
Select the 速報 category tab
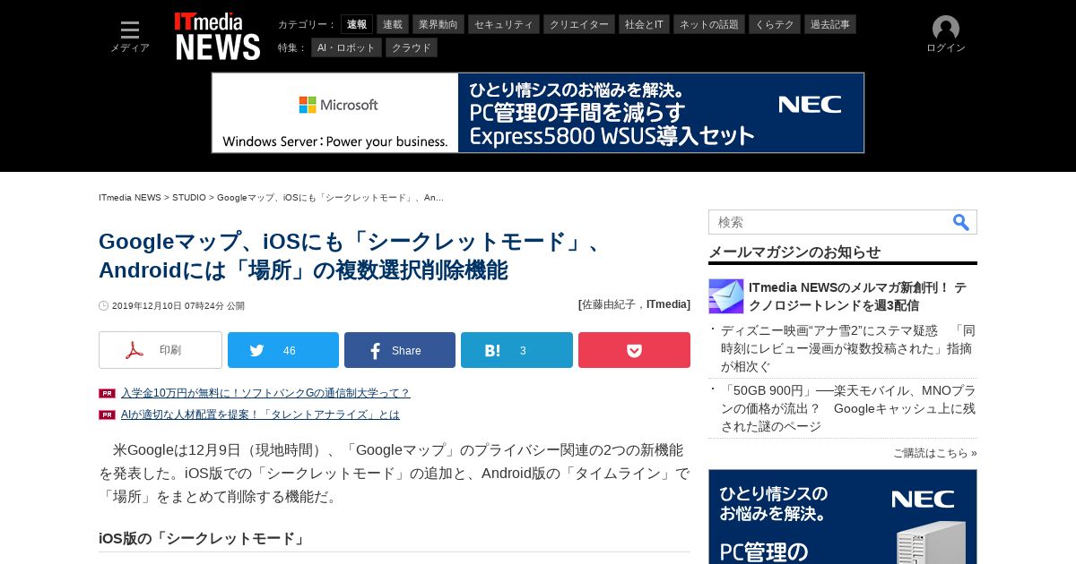point(357,24)
